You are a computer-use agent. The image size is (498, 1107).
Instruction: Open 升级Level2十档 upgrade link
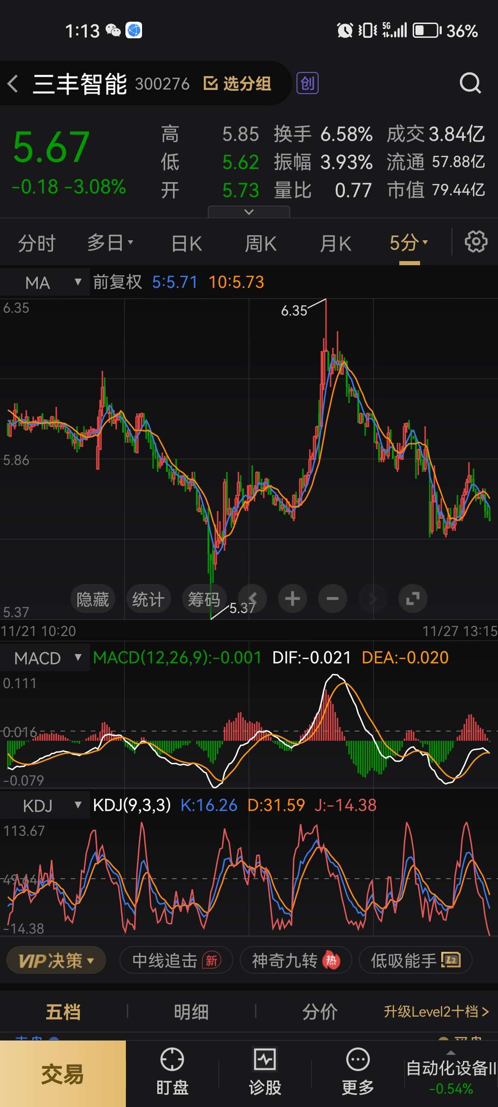(x=436, y=1012)
